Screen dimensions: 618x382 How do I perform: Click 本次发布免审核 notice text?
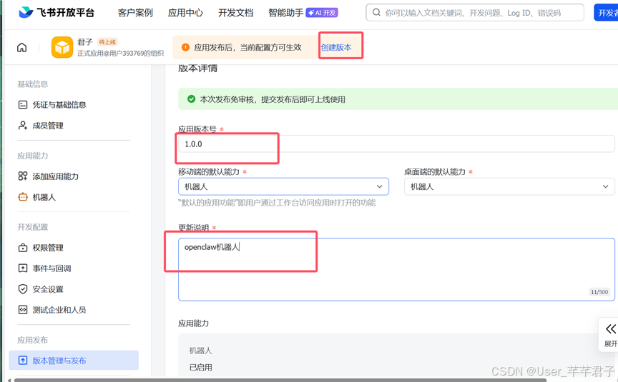[273, 99]
